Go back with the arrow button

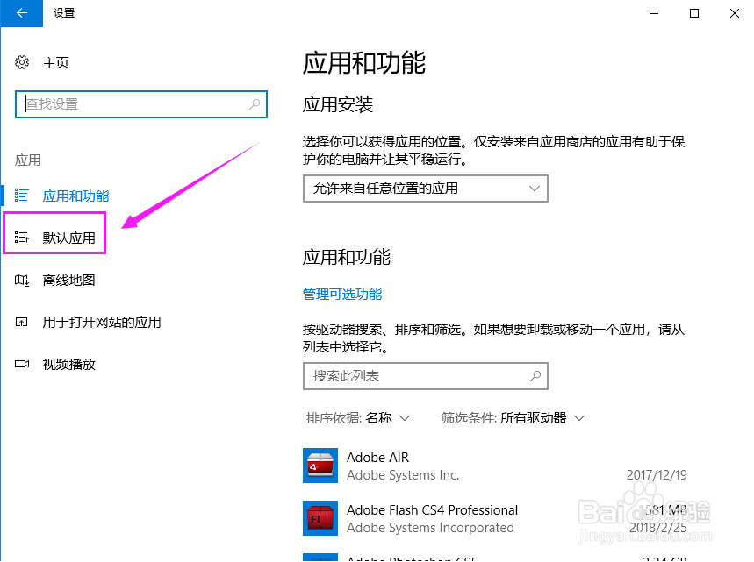pos(22,13)
